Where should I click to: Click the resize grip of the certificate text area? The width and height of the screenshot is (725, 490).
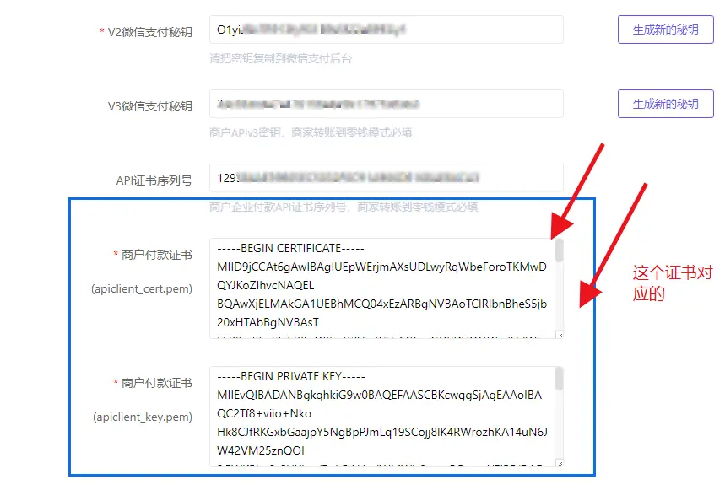point(560,336)
